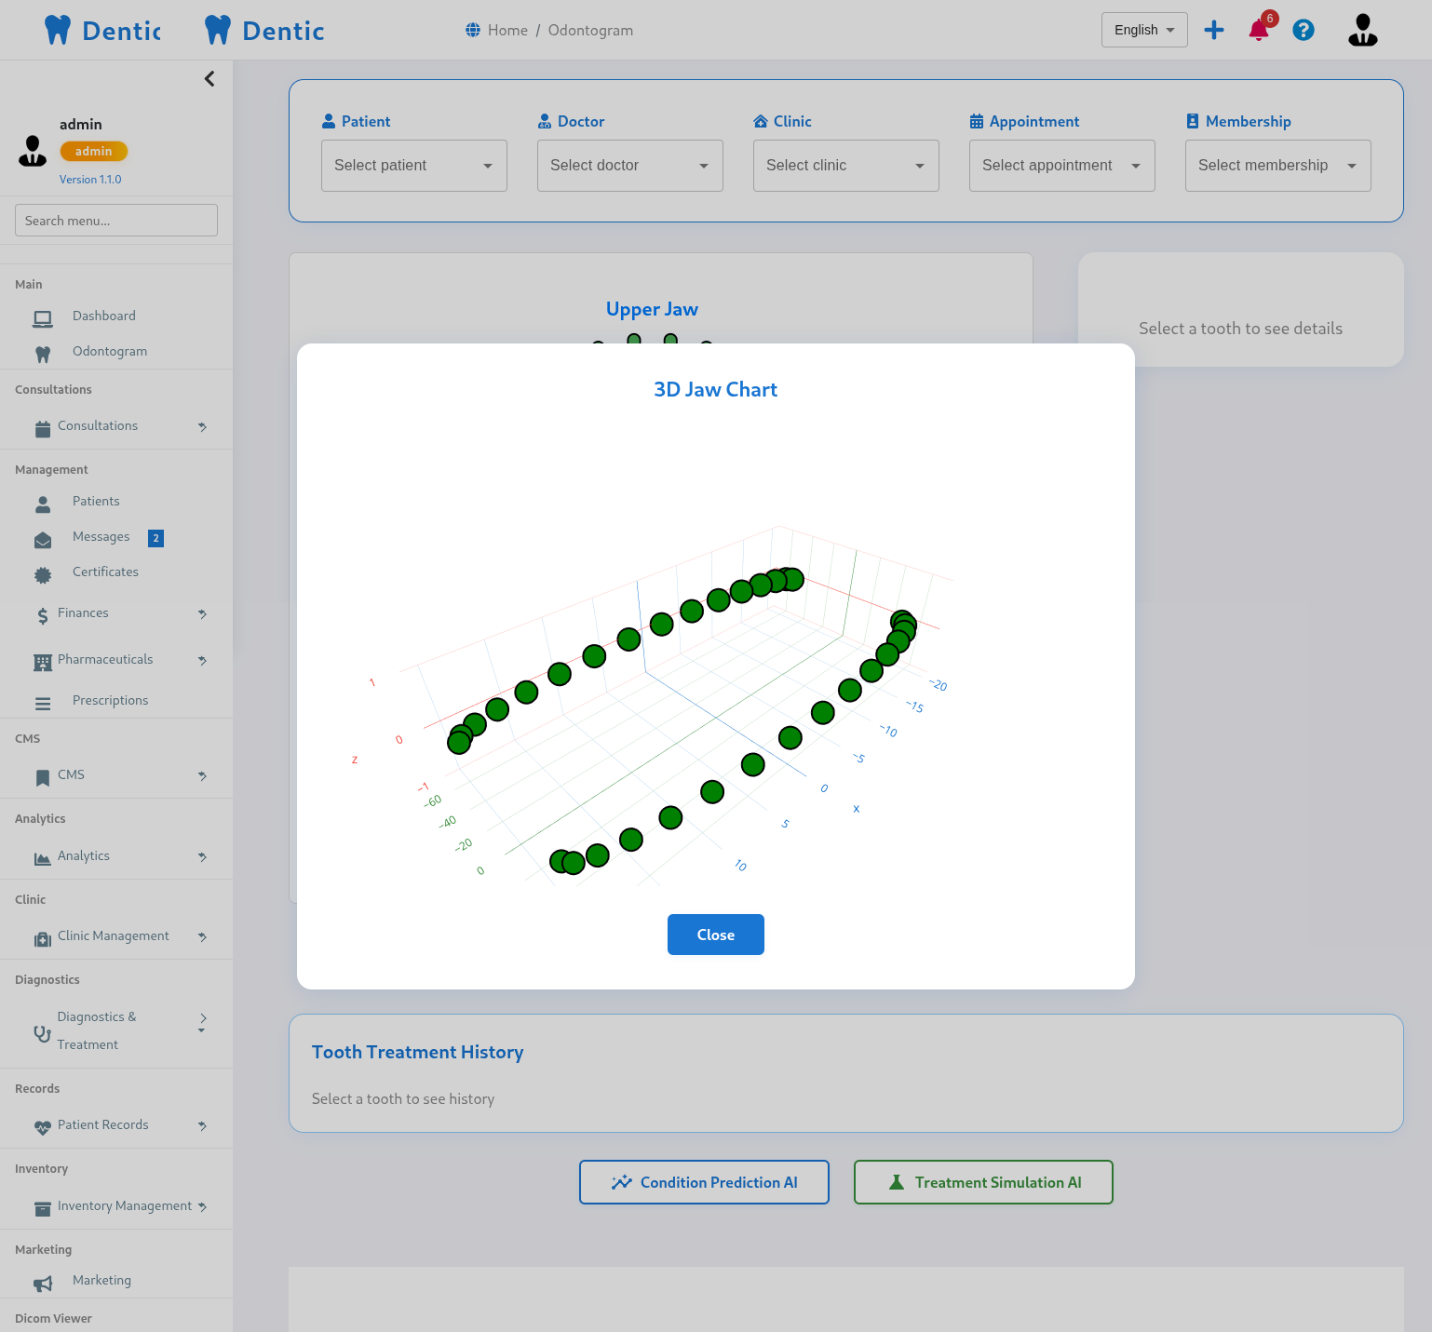This screenshot has width=1432, height=1332.
Task: Click the Odontogram tooth icon in sidebar
Action: (x=43, y=354)
